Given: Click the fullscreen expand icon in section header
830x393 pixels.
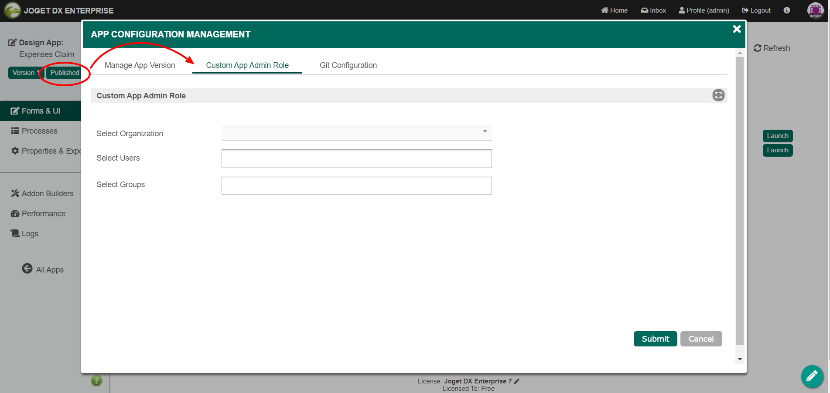Looking at the screenshot, I should (718, 95).
